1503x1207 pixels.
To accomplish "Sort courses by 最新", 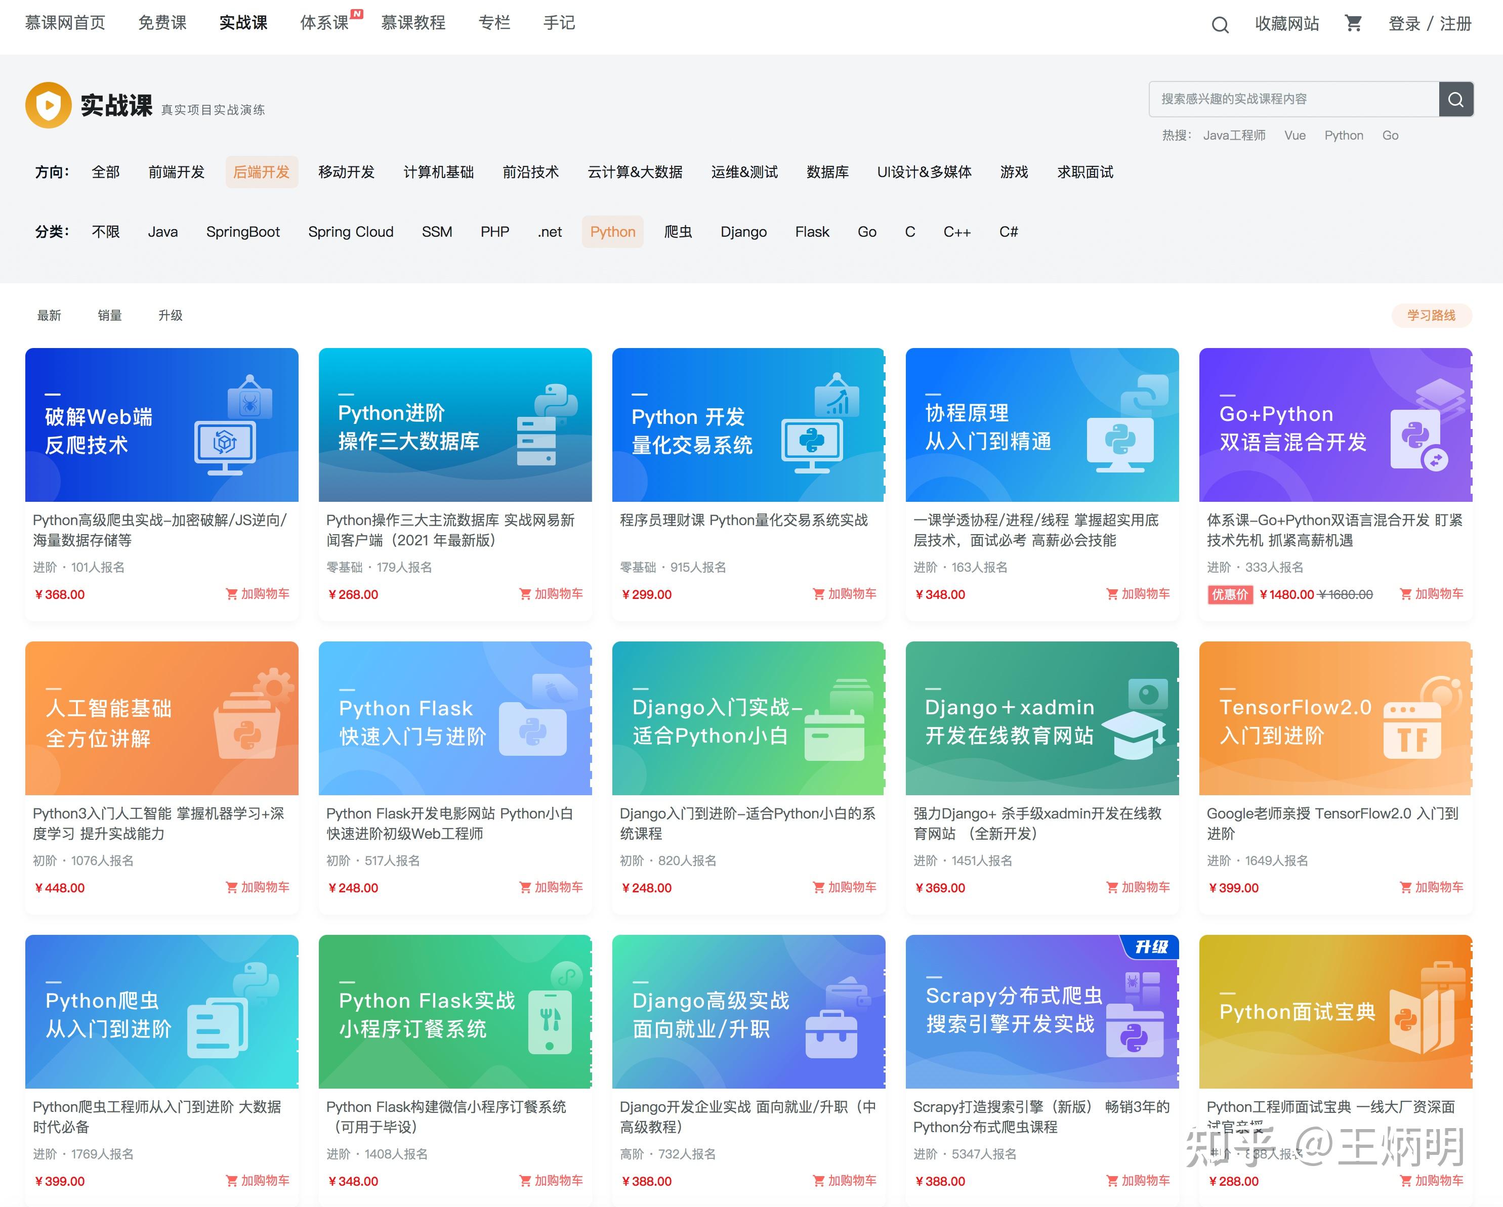I will pos(49,316).
